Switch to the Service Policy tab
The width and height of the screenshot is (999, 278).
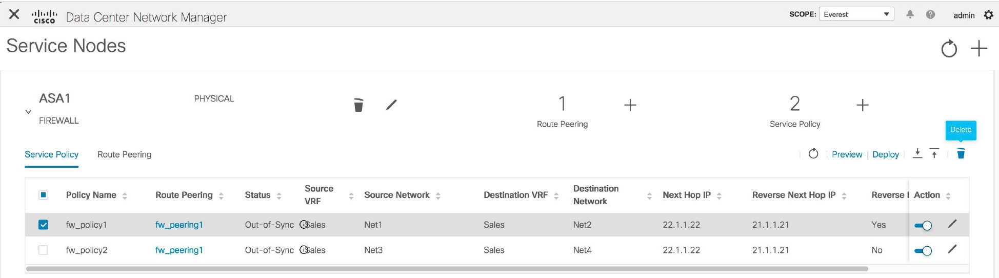click(x=51, y=154)
